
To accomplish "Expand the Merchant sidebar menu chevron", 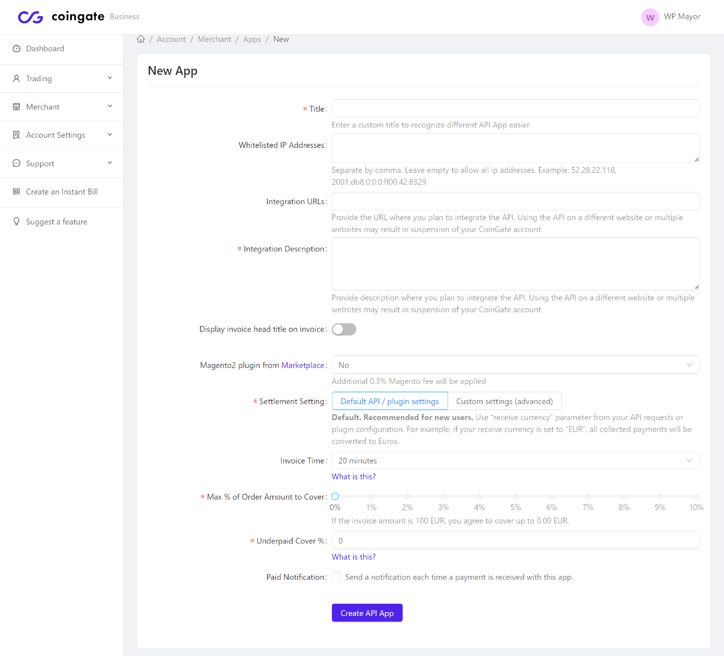I will click(x=110, y=106).
